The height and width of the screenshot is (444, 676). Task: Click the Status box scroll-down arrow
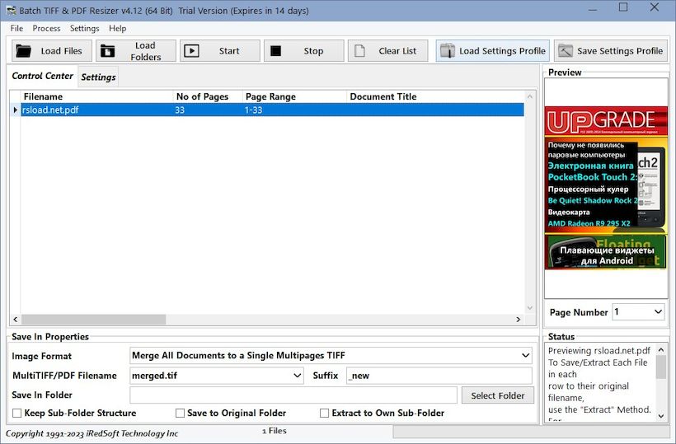pyautogui.click(x=661, y=416)
